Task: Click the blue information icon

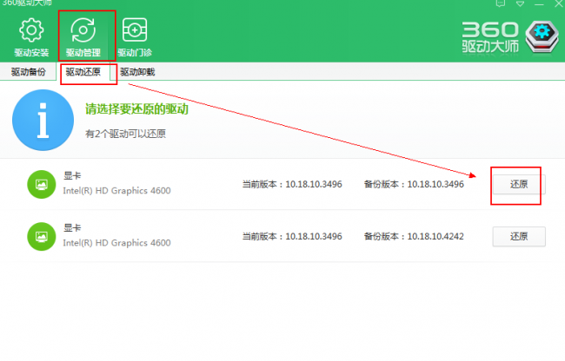Action: [x=43, y=120]
